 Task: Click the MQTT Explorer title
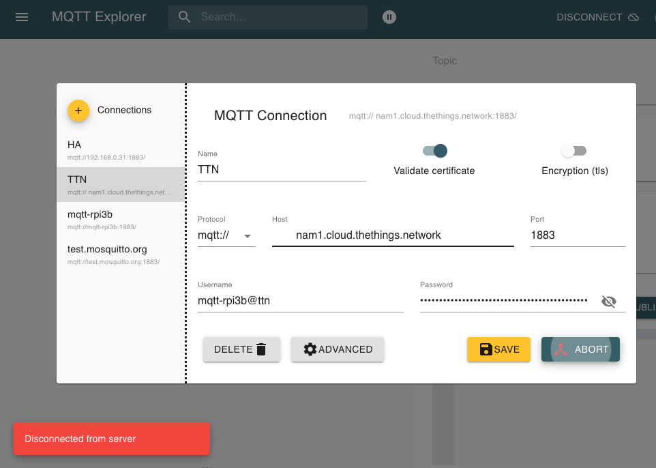(99, 17)
